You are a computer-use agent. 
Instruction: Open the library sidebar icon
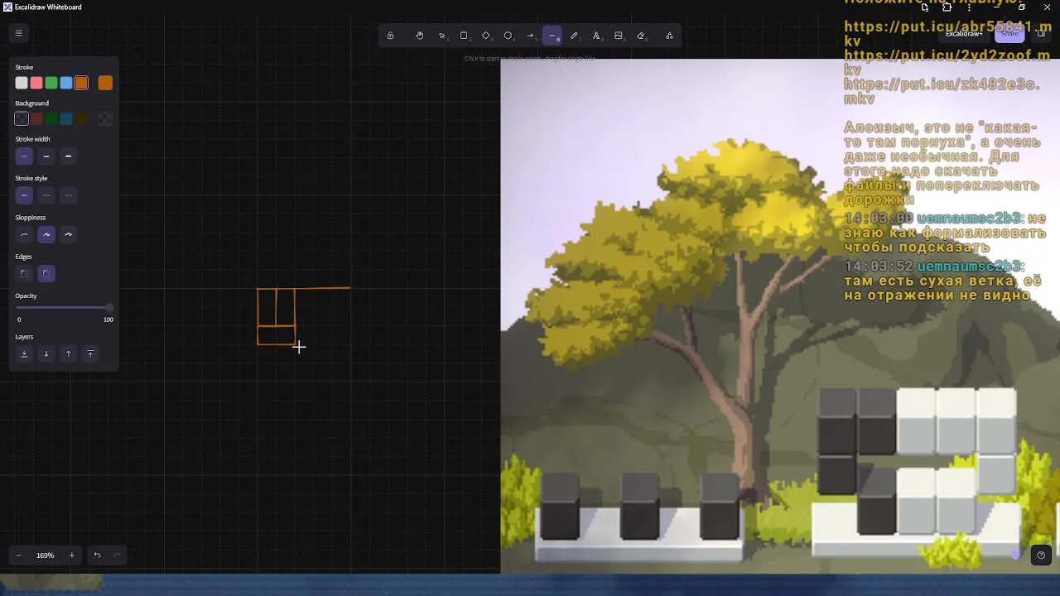click(1041, 34)
